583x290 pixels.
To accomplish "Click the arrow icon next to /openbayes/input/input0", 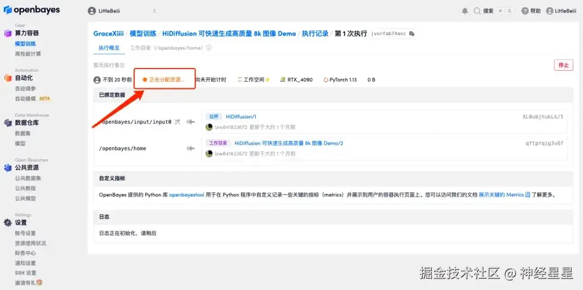I will [x=191, y=122].
